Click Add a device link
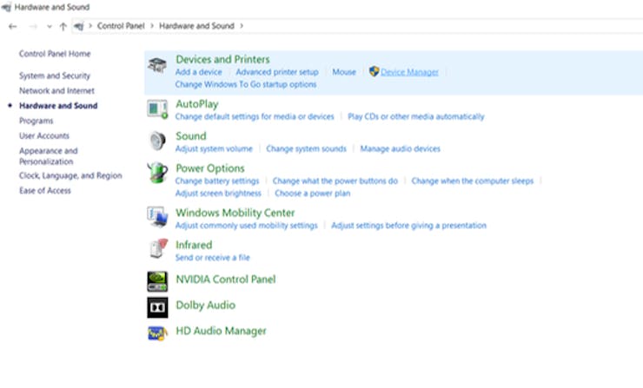643x388 pixels. 198,72
